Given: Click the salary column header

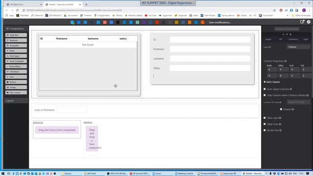Looking at the screenshot, I should 123,39.
